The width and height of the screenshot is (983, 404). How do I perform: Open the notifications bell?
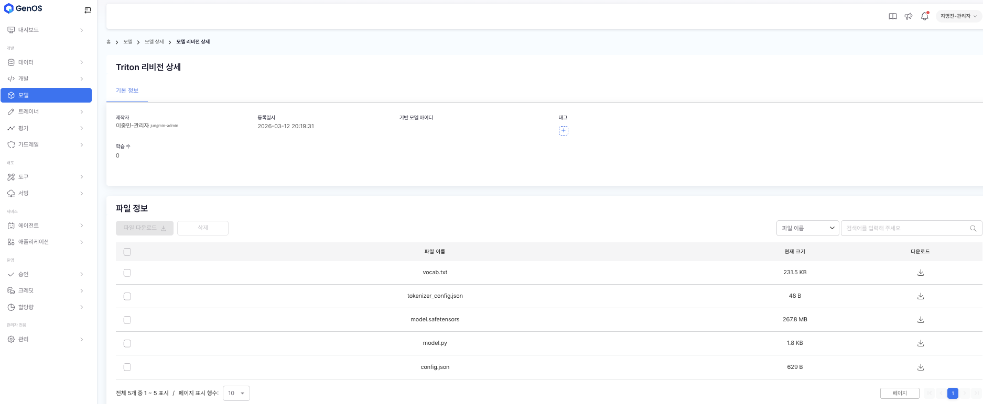925,16
